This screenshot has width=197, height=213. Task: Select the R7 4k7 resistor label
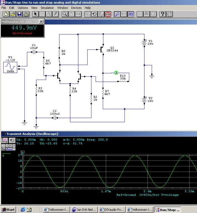[x=107, y=93]
